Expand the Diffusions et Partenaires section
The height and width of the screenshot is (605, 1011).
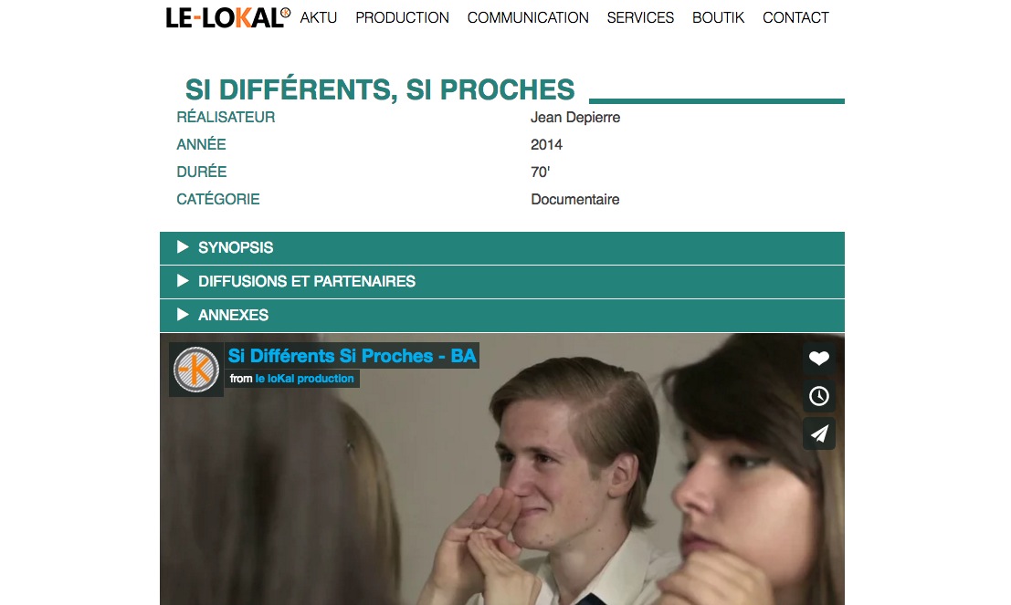(x=501, y=282)
